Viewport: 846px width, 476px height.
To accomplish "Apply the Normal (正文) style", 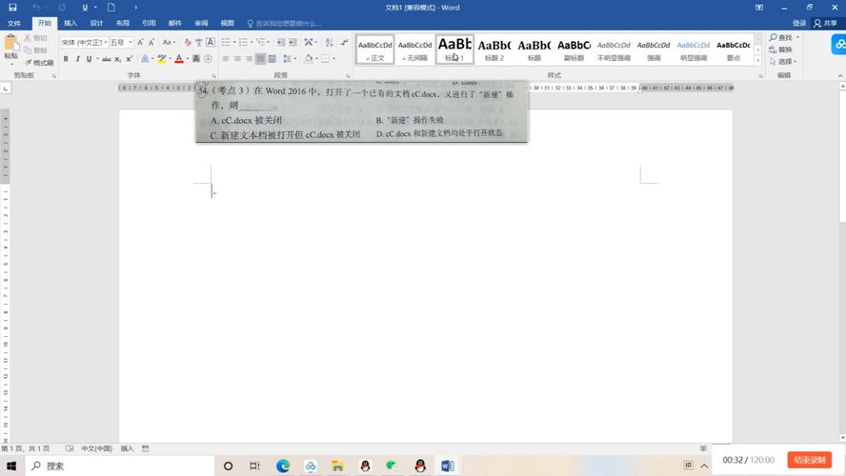I will [375, 50].
